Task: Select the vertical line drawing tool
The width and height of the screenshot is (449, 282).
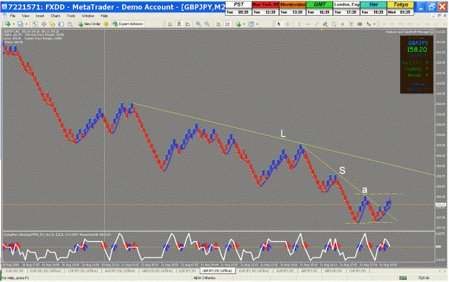Action: (x=299, y=24)
